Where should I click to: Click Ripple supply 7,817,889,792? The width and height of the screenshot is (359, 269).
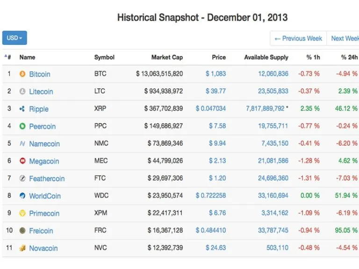click(265, 108)
